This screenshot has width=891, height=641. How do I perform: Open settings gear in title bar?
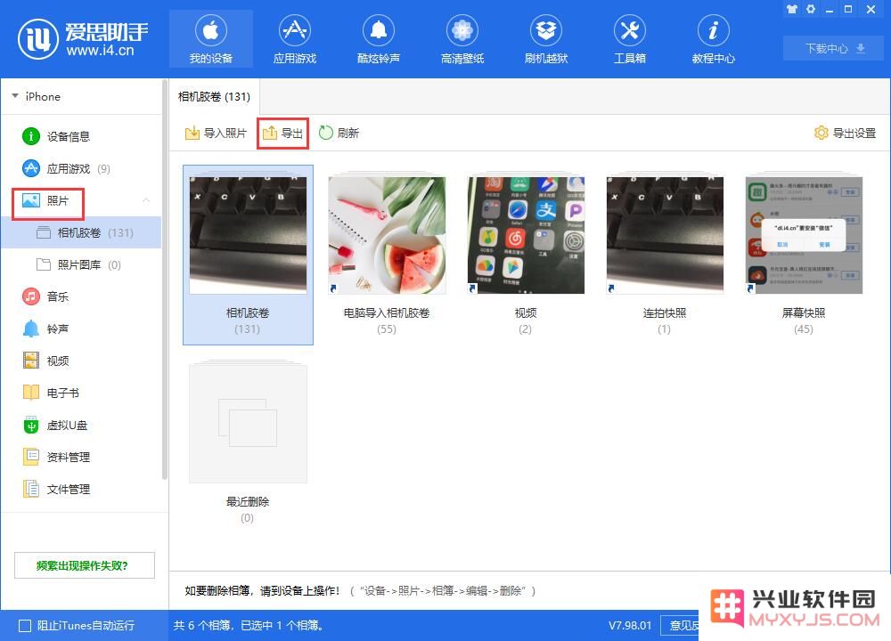[x=810, y=9]
